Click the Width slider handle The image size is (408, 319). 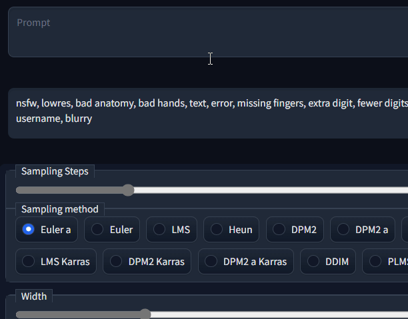145,314
